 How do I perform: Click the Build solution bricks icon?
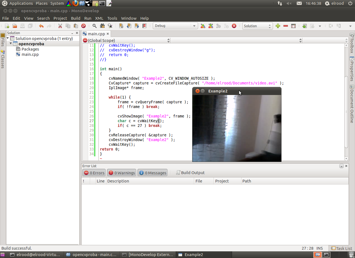pyautogui.click(x=203, y=26)
